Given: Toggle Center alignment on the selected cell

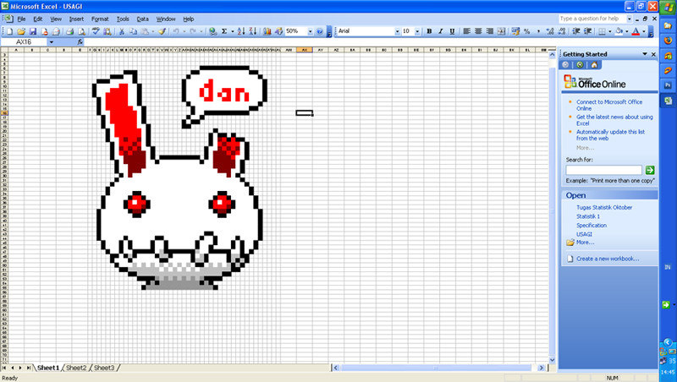Looking at the screenshot, I should pyautogui.click(x=478, y=31).
